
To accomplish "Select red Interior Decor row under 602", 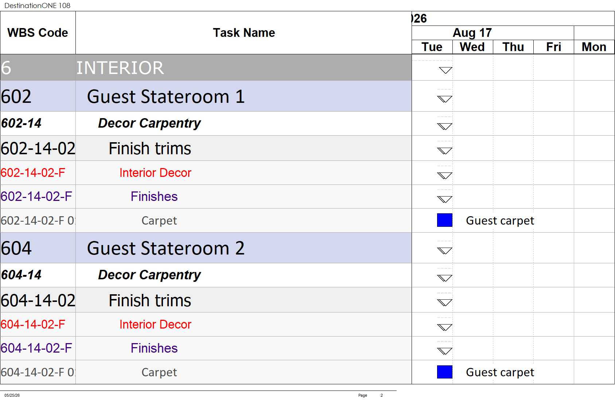I will click(x=206, y=173).
